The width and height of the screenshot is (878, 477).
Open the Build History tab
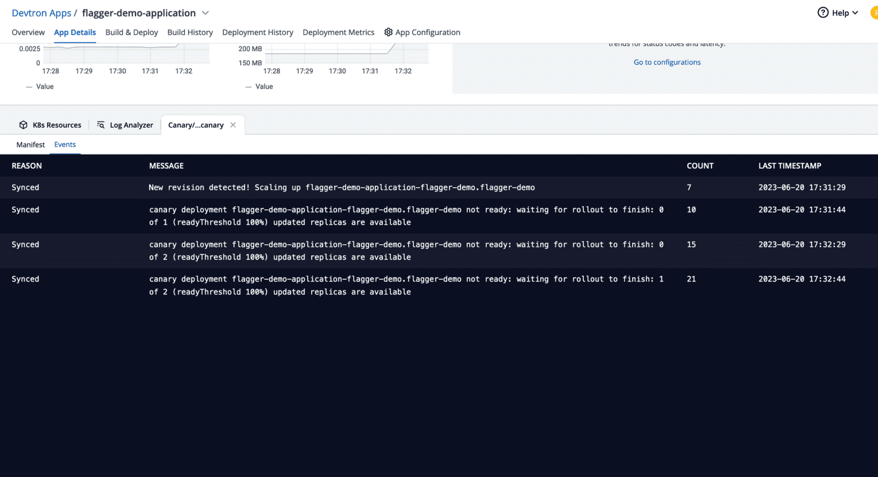190,32
